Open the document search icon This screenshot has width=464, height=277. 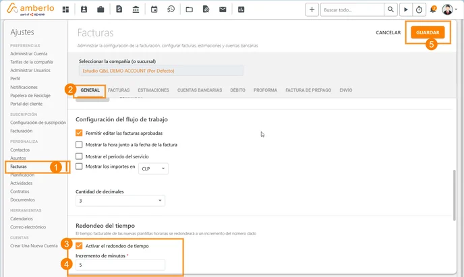[206, 9]
